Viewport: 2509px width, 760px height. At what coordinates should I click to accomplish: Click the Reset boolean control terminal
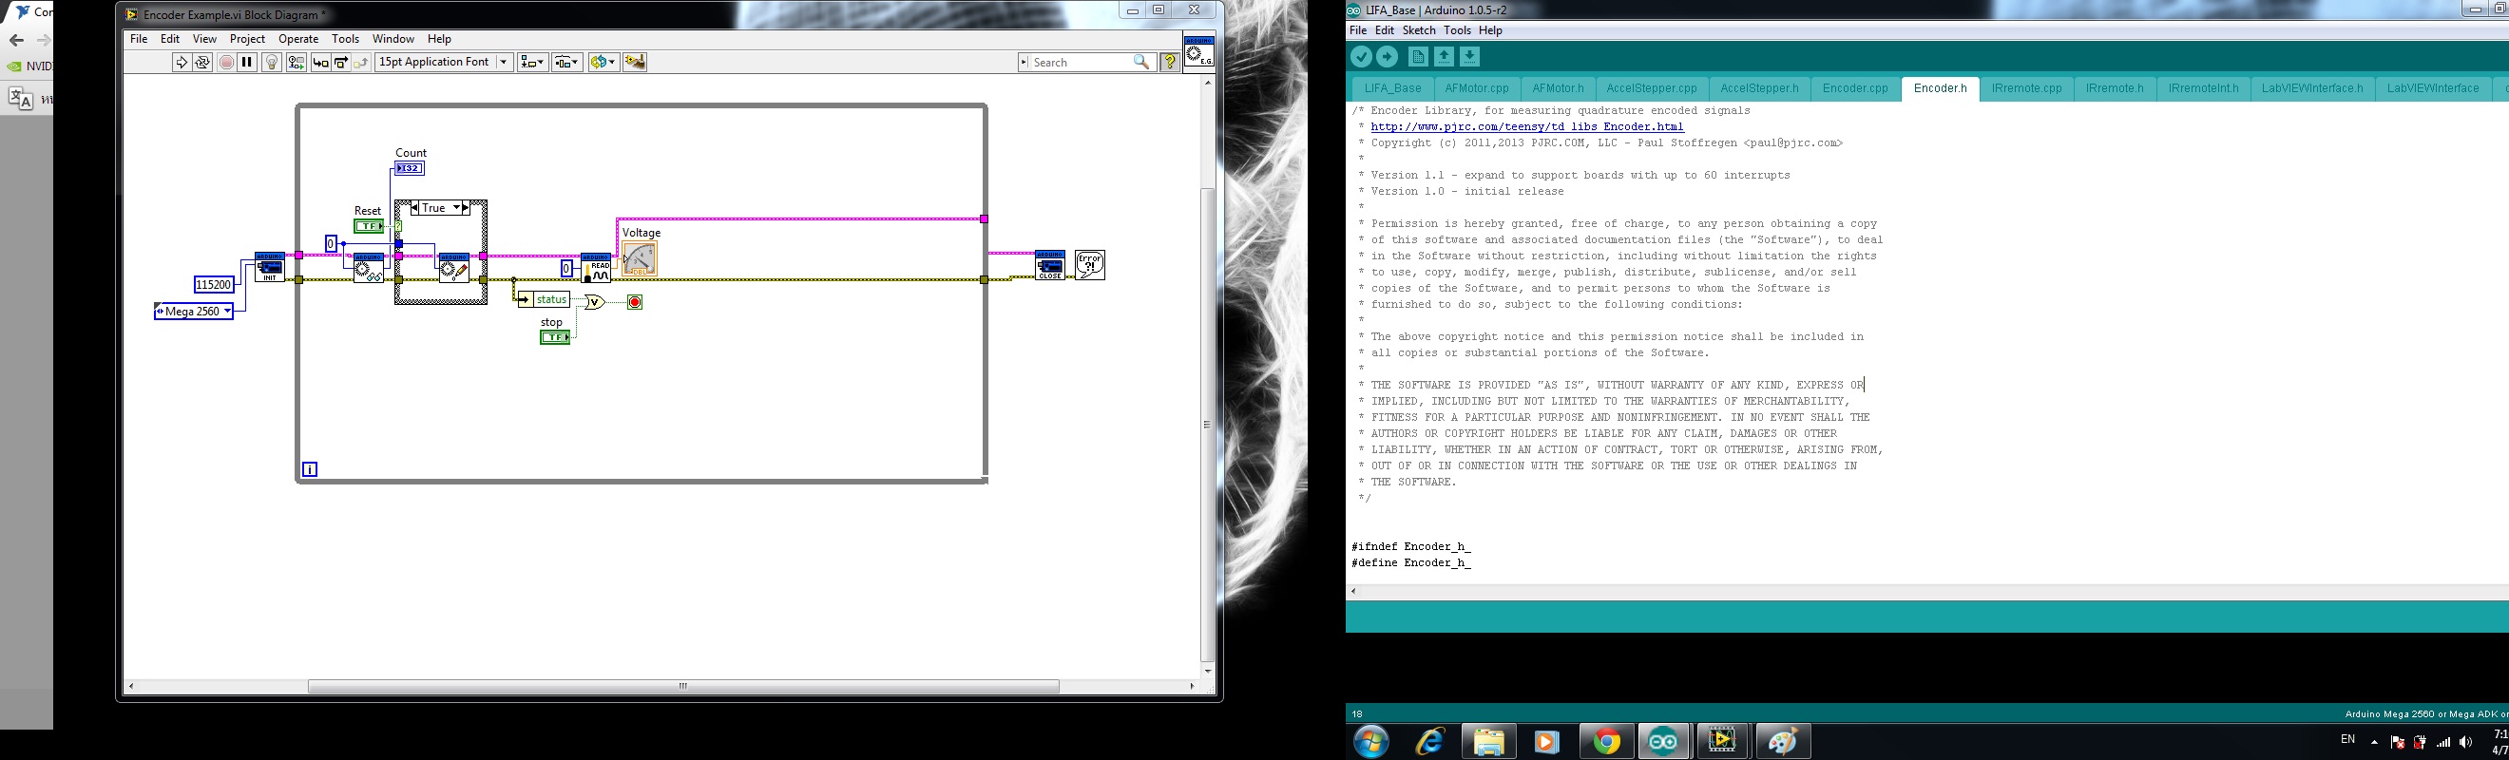coord(368,226)
